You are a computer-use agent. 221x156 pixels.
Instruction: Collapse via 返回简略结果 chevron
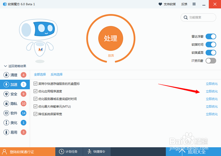[x=5, y=66]
